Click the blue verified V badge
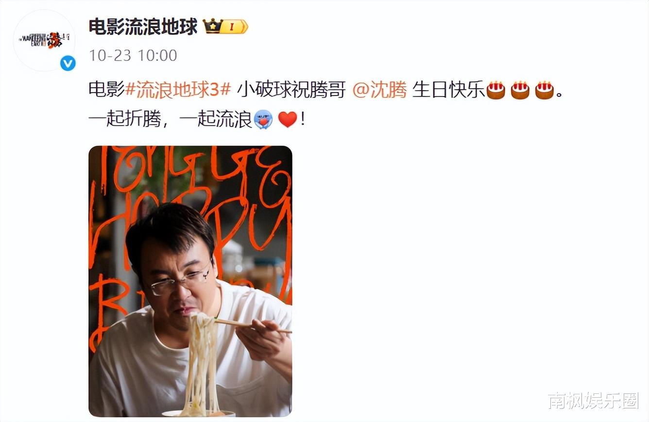Screen dimensions: 649x422 [x=68, y=63]
